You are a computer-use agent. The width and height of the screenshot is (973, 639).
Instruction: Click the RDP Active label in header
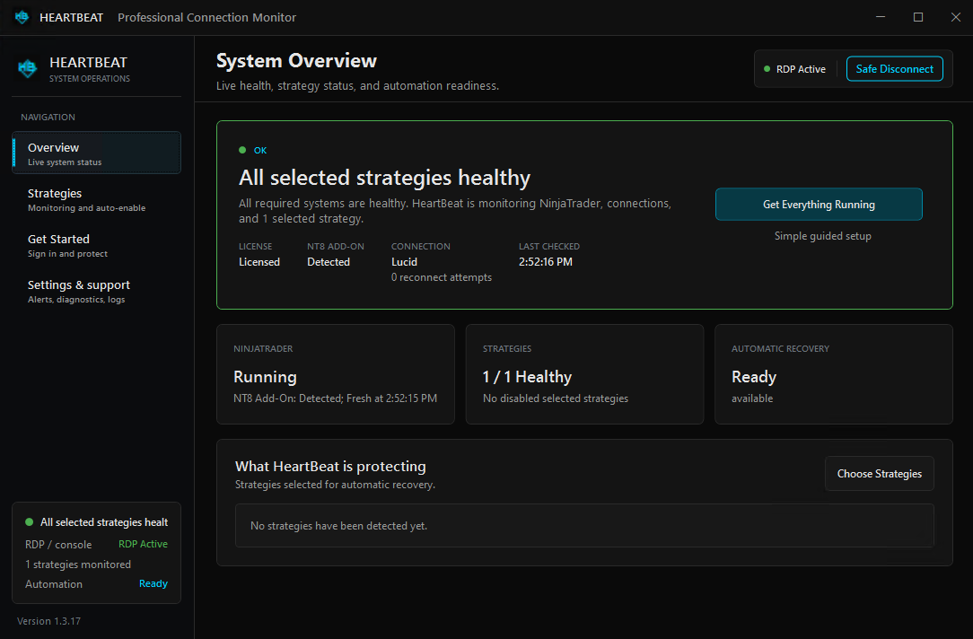coord(801,69)
